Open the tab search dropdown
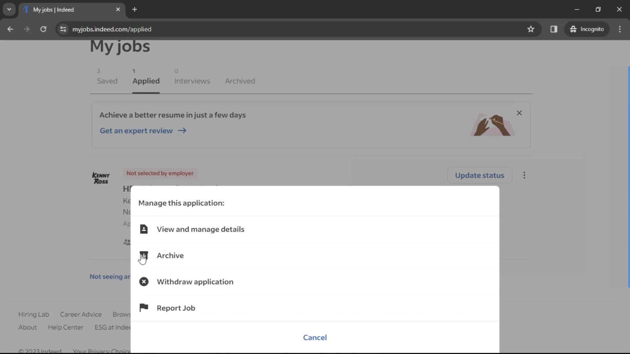 tap(9, 10)
